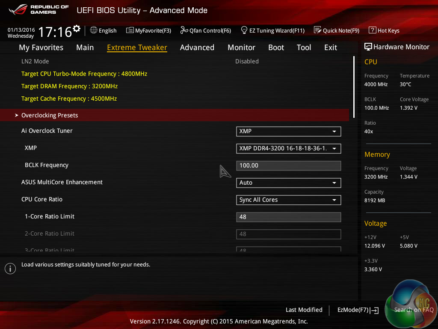This screenshot has width=438, height=329.
Task: Click the Republic of Gamers logo
Action: coord(39,9)
